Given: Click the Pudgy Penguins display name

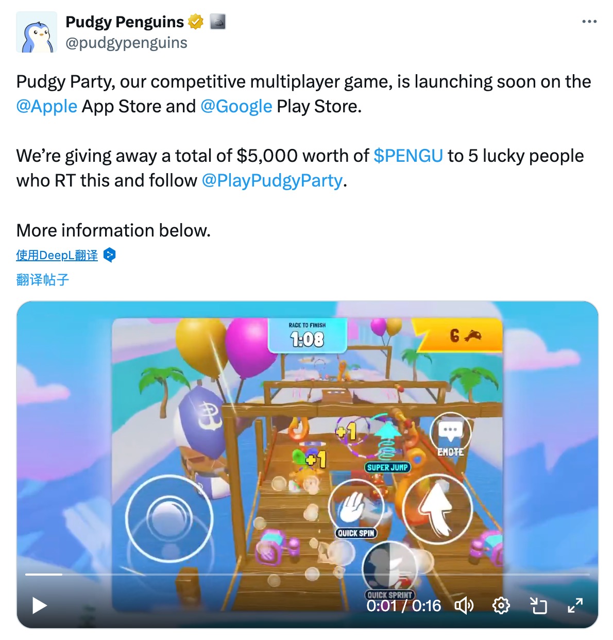Looking at the screenshot, I should coord(125,22).
